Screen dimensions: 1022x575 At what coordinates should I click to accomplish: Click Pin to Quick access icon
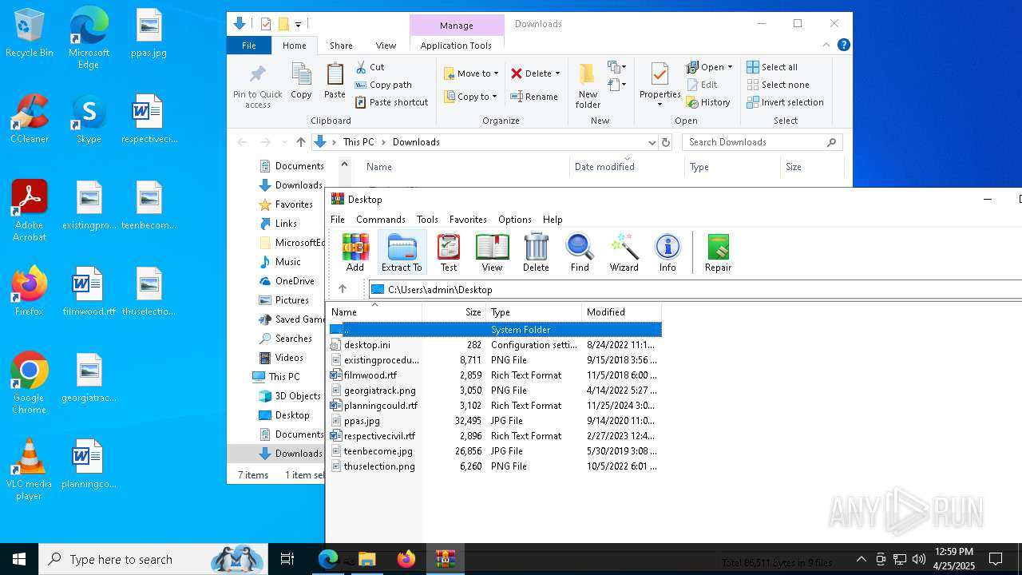257,85
